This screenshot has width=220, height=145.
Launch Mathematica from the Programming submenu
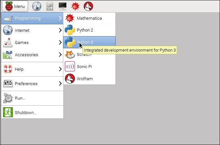(89, 18)
